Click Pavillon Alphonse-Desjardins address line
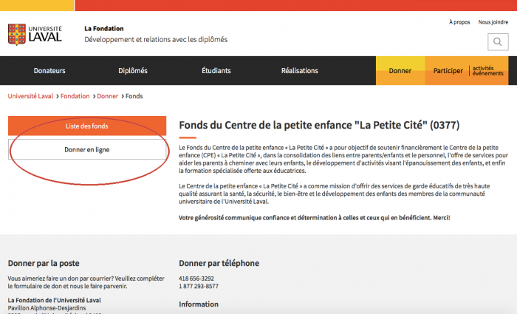This screenshot has height=314, width=517. (47, 308)
